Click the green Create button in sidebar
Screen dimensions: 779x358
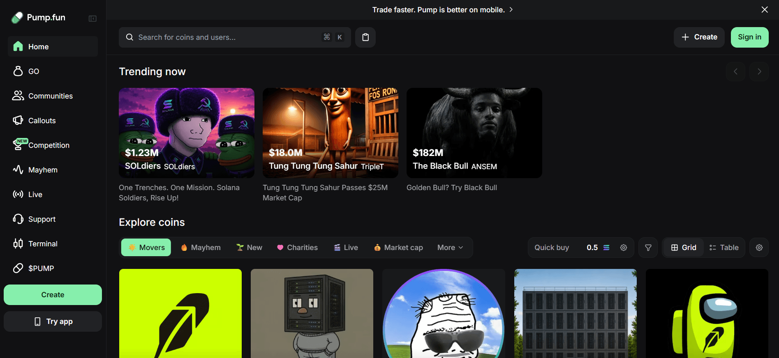tap(53, 295)
